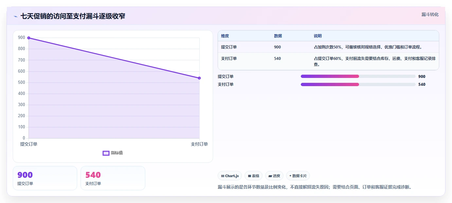Click the 540 value beside progress bar
The width and height of the screenshot is (452, 203).
tap(422, 84)
